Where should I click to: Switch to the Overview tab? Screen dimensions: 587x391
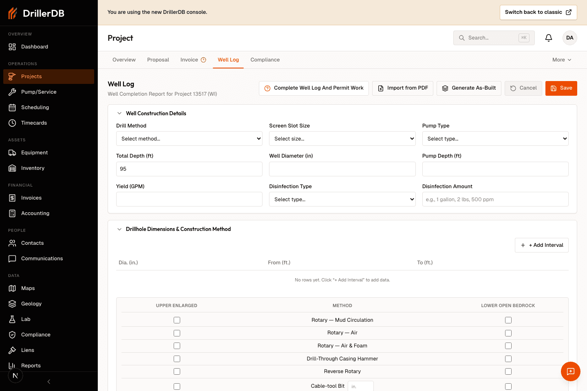pyautogui.click(x=124, y=60)
